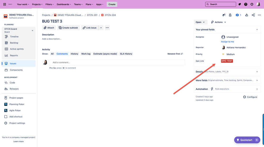The width and height of the screenshot is (264, 147).
Task: Click the issue restriction lock icon
Action: pyautogui.click(x=230, y=15)
